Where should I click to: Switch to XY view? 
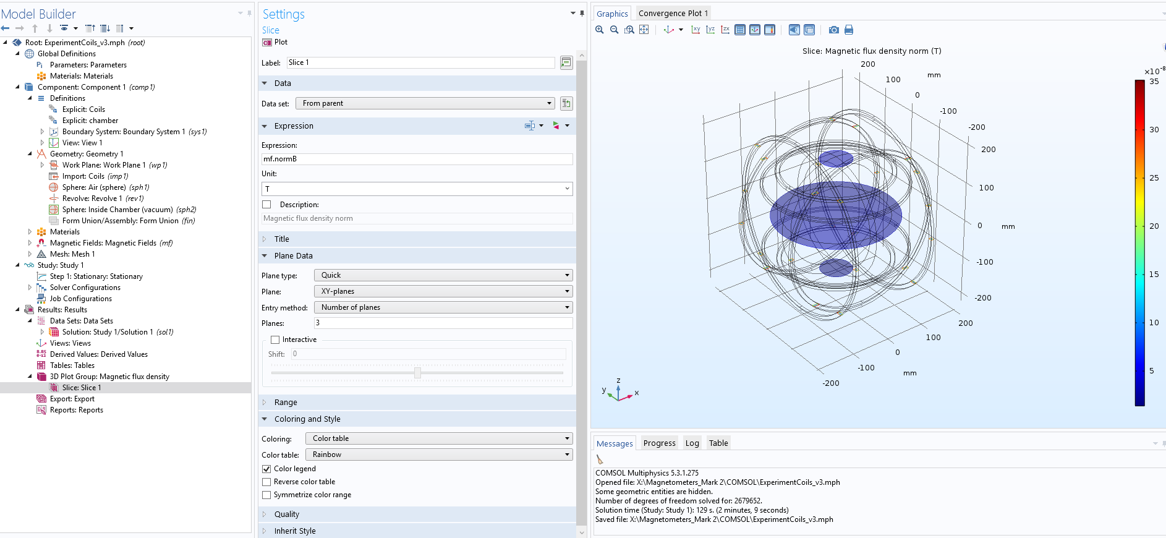click(696, 30)
